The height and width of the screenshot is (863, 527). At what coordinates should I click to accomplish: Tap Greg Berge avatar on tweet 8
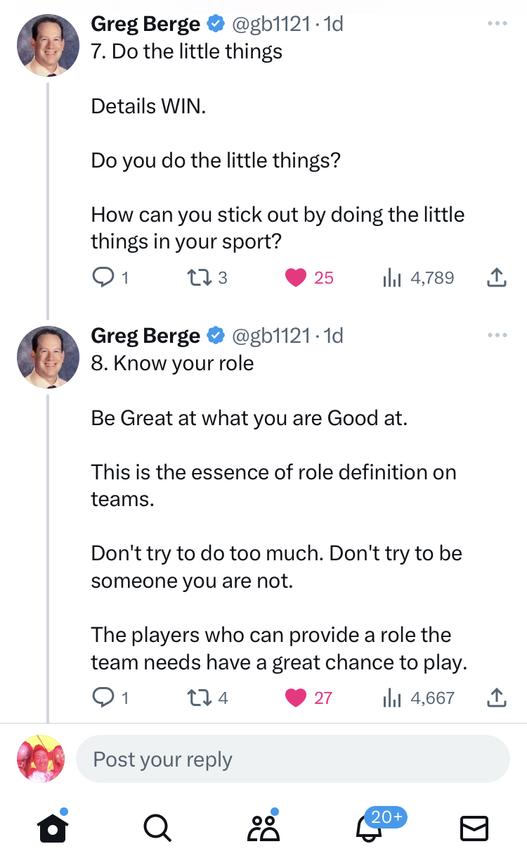(48, 358)
